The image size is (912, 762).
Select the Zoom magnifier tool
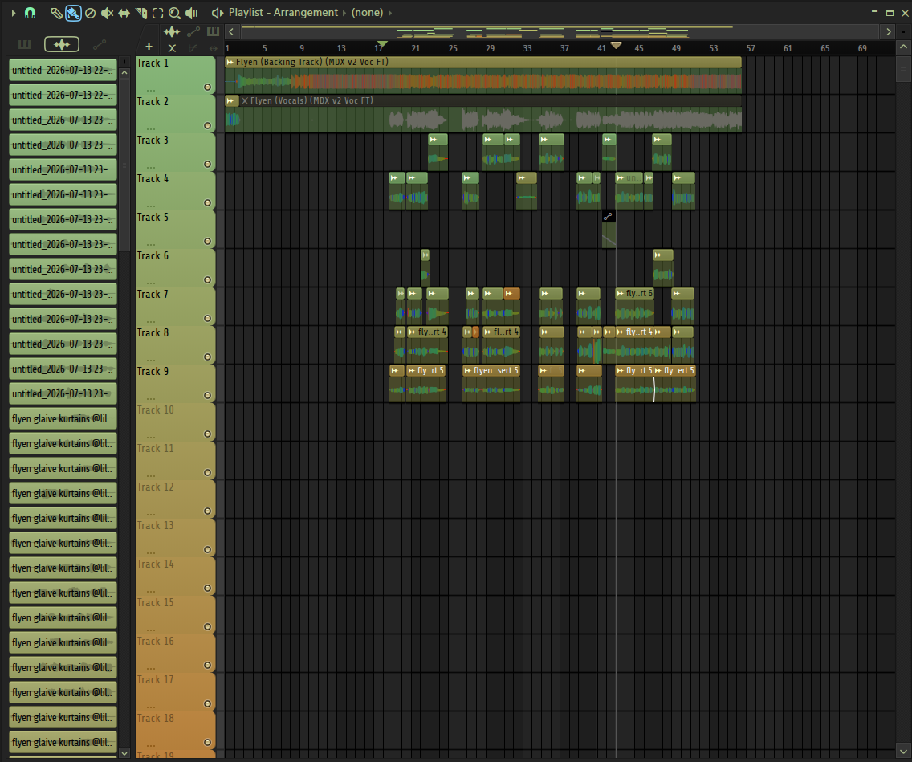[x=174, y=13]
